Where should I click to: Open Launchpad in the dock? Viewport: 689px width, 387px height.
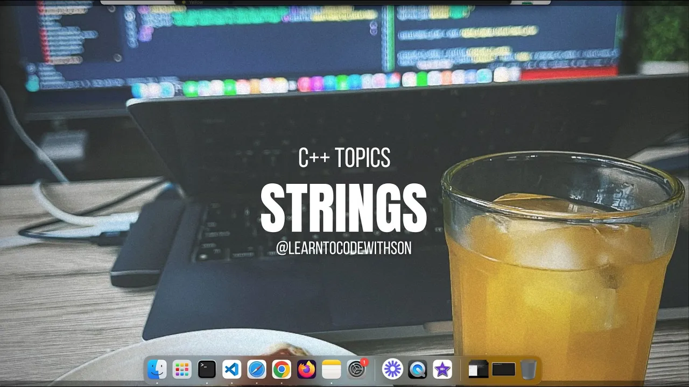182,369
